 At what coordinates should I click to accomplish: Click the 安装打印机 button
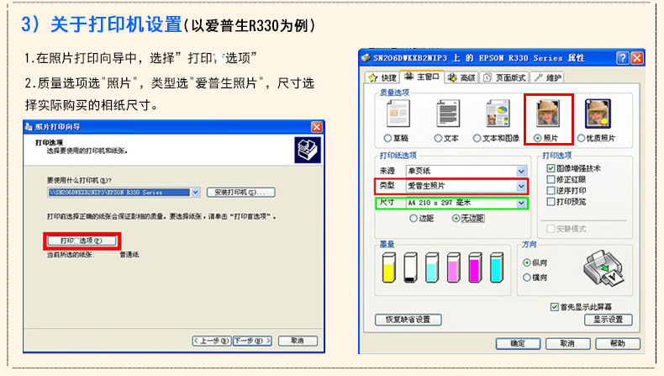[241, 193]
